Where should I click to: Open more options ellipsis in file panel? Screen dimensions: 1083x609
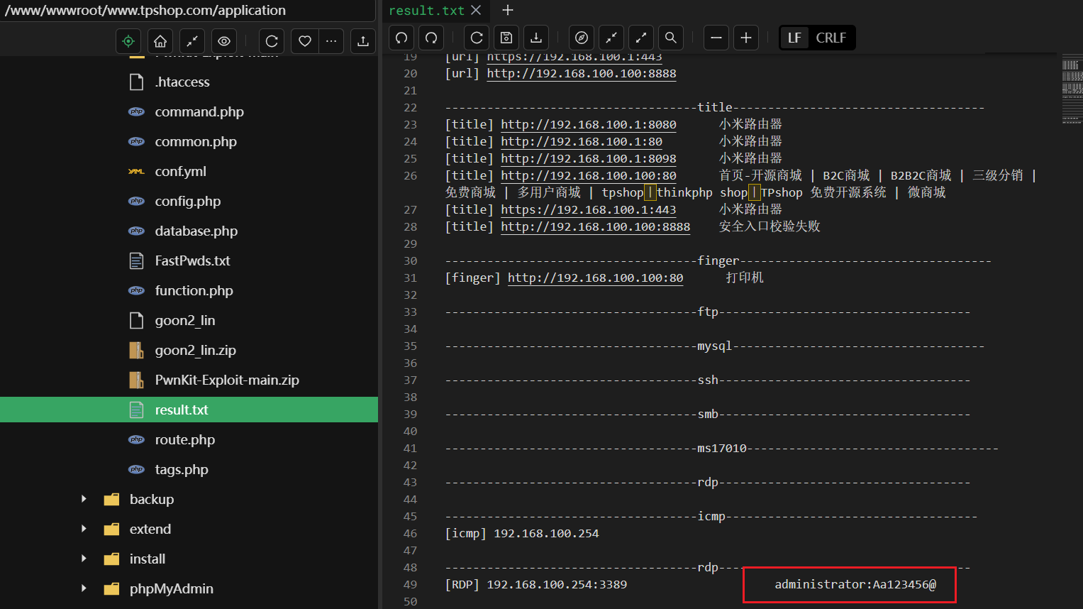click(x=331, y=41)
